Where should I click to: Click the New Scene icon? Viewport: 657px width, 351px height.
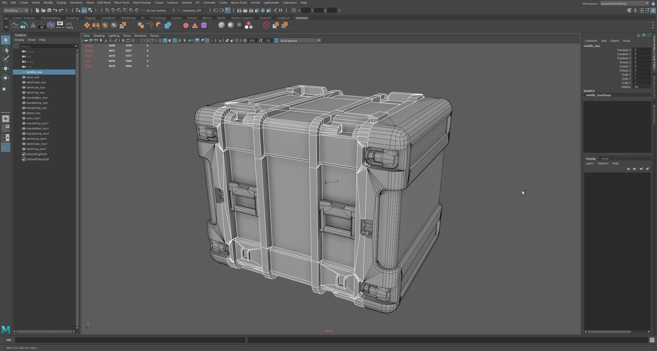pyautogui.click(x=37, y=10)
